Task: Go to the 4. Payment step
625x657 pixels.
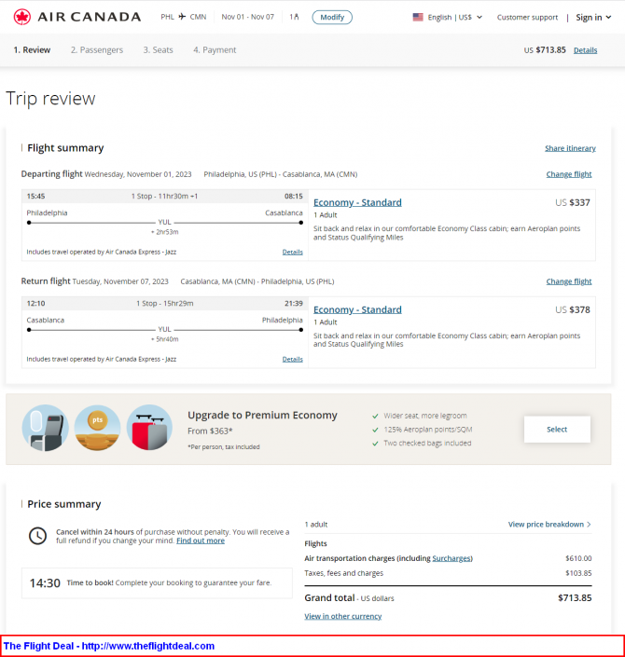Action: (215, 50)
